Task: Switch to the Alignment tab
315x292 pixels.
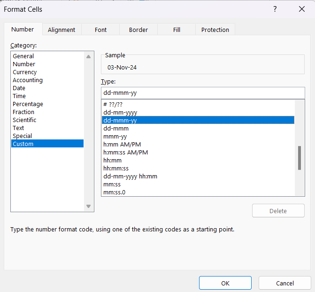Action: click(x=61, y=30)
